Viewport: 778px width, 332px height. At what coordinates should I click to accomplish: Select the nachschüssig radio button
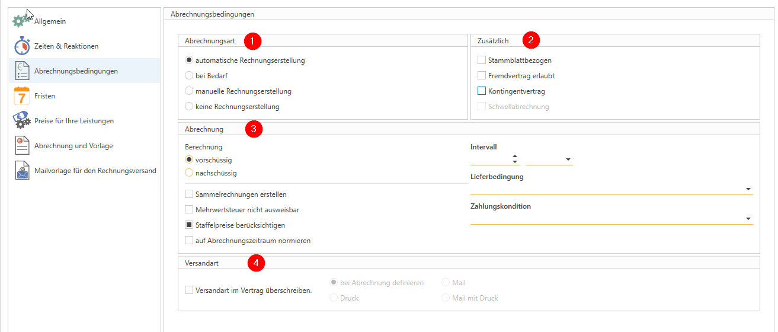pyautogui.click(x=189, y=173)
